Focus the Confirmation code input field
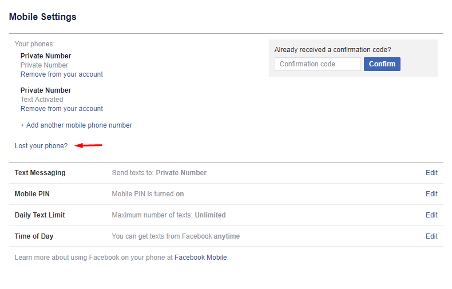Screen dimensions: 452x289 click(x=318, y=64)
